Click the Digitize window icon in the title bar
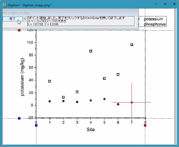The height and width of the screenshot is (147, 179). tap(5, 5)
